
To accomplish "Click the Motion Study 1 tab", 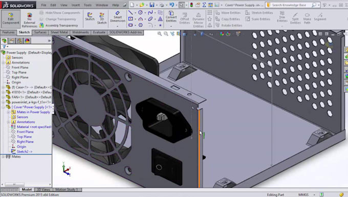I will pos(67,190).
